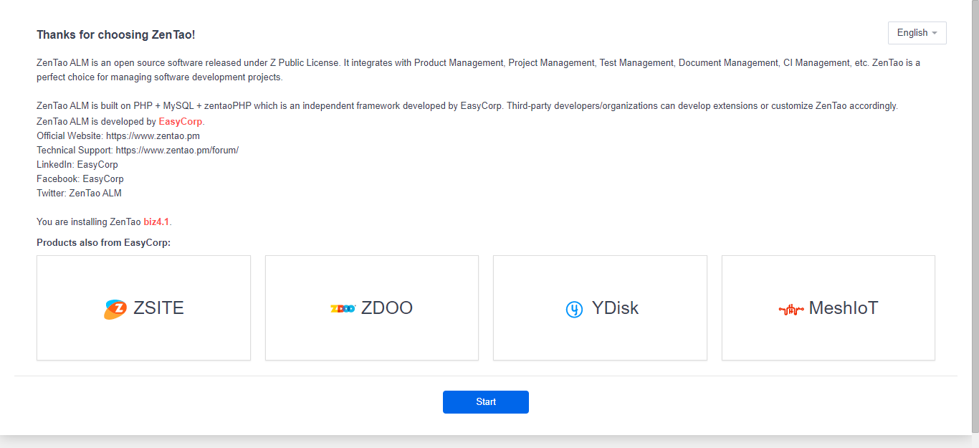Open the English language dropdown
Image resolution: width=979 pixels, height=448 pixels.
(917, 33)
